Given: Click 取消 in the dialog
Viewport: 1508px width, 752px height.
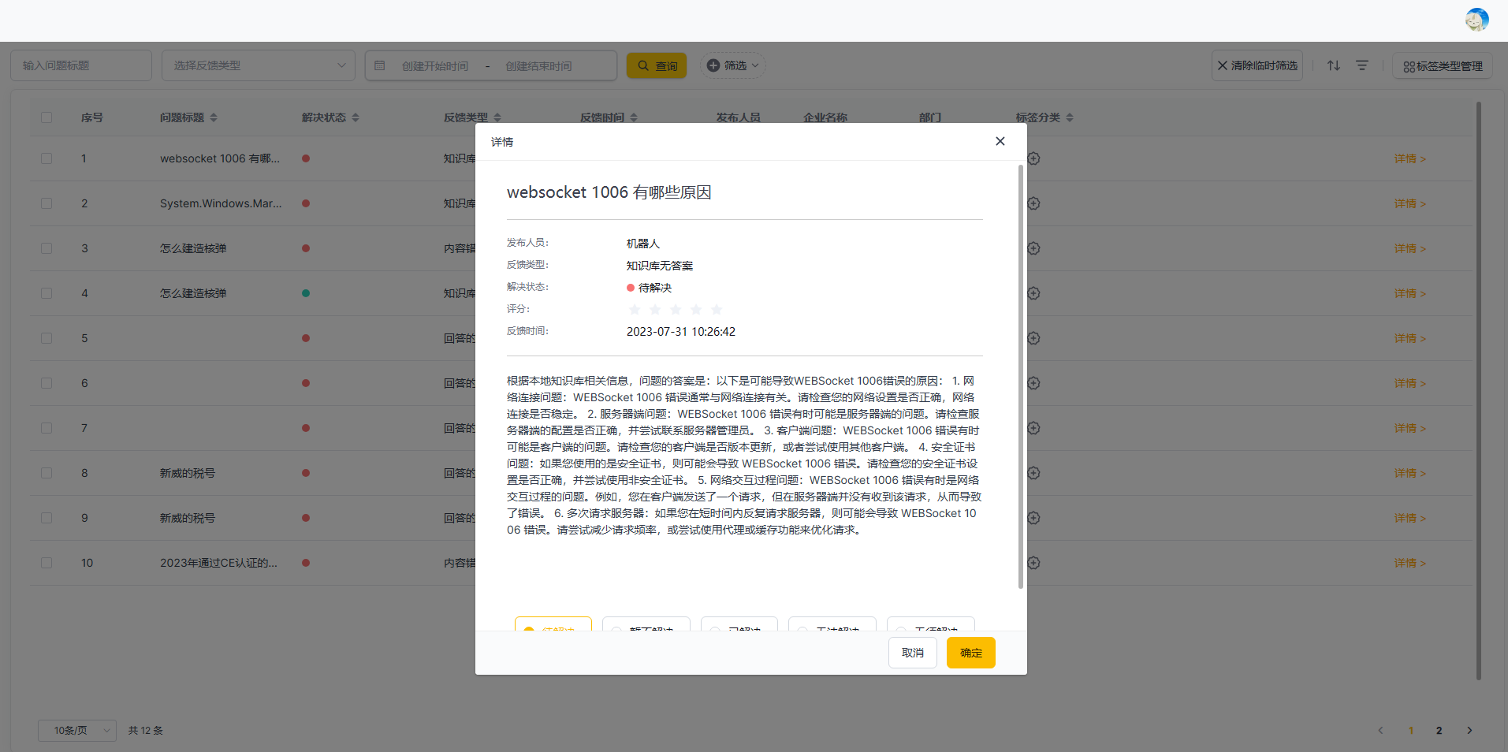Looking at the screenshot, I should click(x=913, y=653).
